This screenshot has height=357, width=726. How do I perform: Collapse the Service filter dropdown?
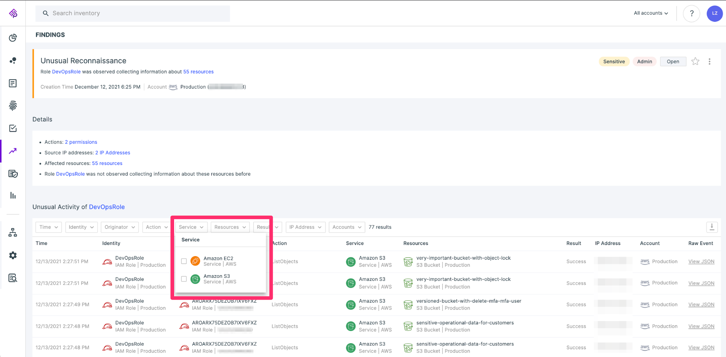[191, 227]
